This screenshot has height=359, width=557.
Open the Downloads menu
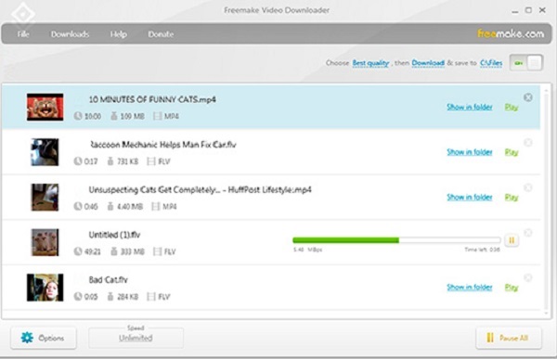coord(70,34)
